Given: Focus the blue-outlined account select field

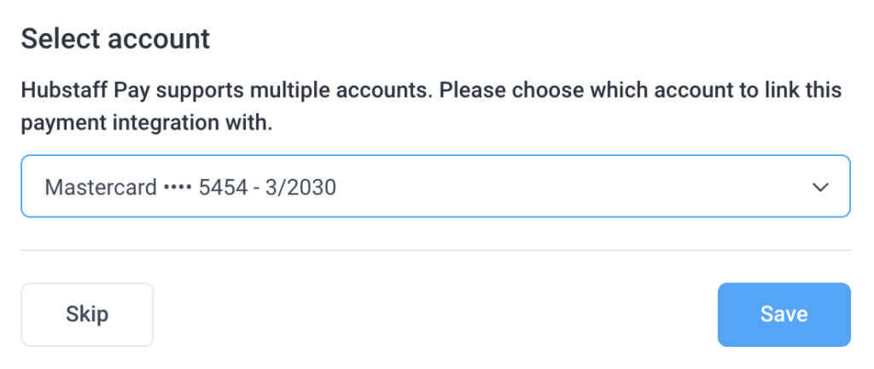Looking at the screenshot, I should click(x=435, y=186).
